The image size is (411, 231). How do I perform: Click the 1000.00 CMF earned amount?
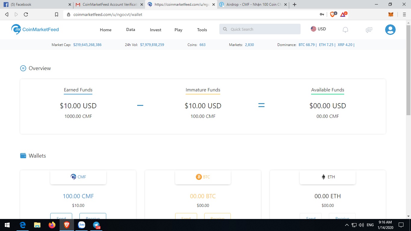click(x=78, y=116)
